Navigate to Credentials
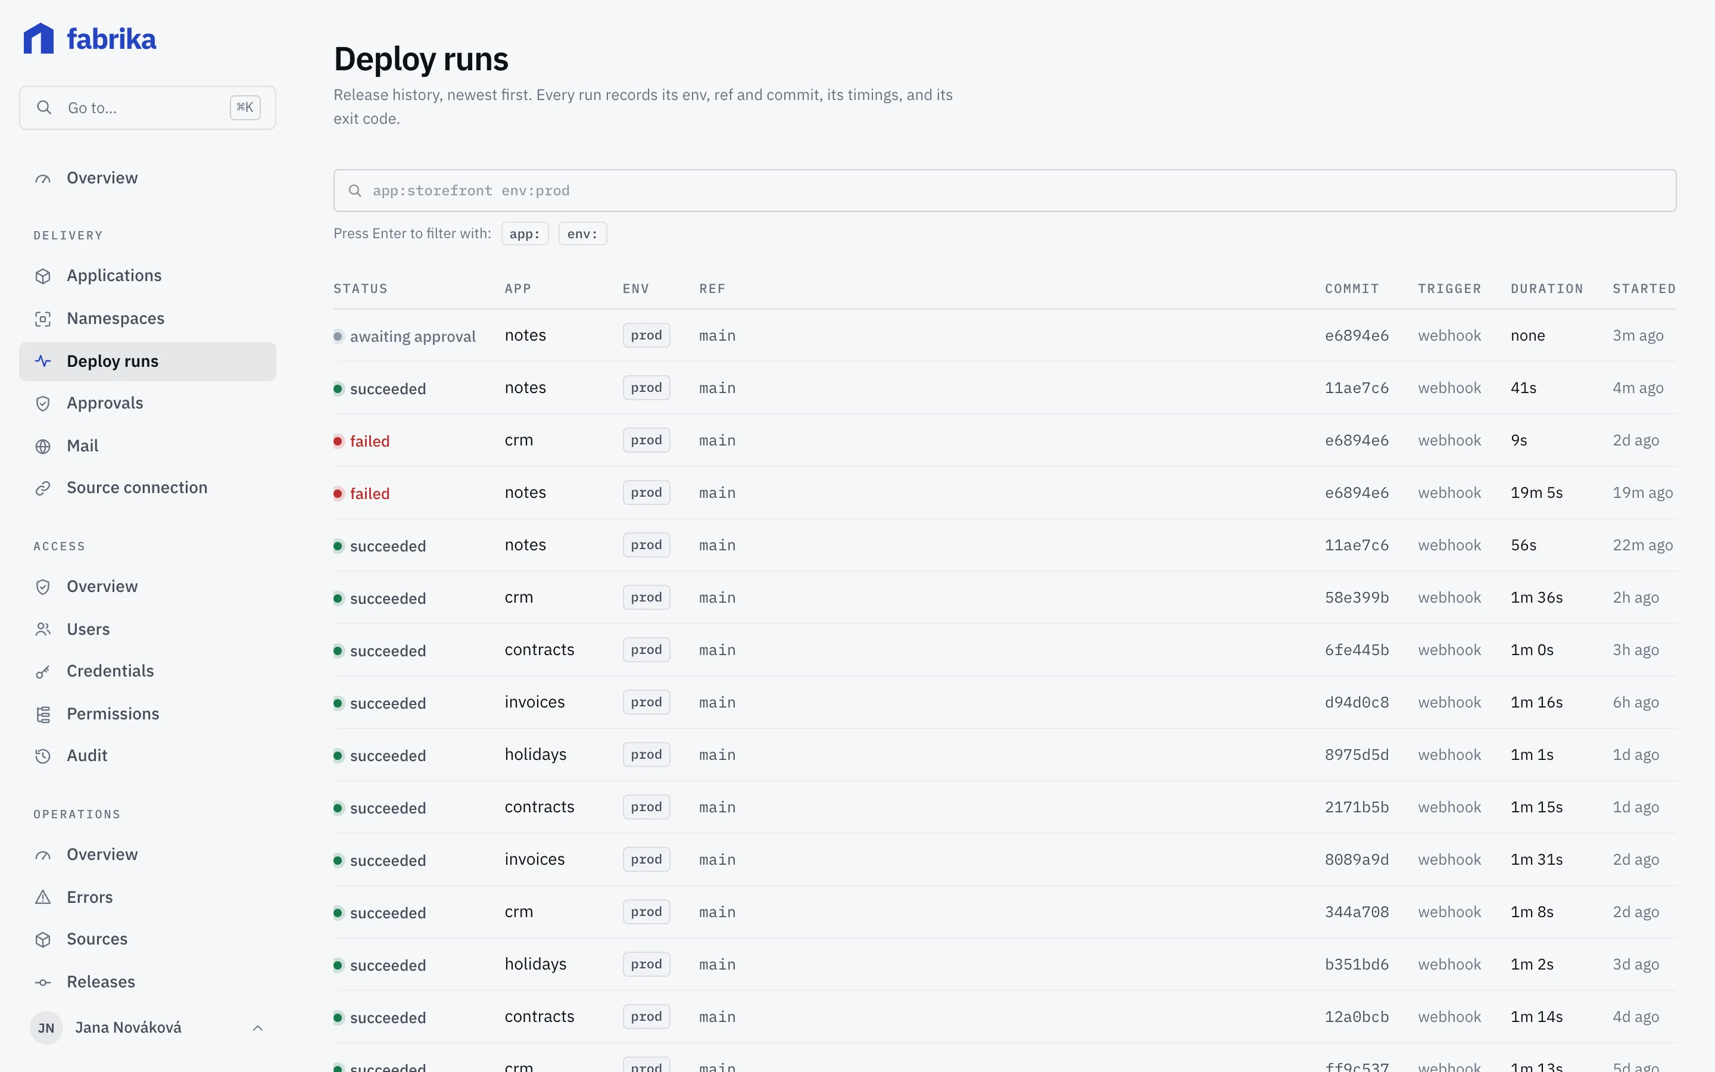The height and width of the screenshot is (1072, 1715). click(x=148, y=671)
